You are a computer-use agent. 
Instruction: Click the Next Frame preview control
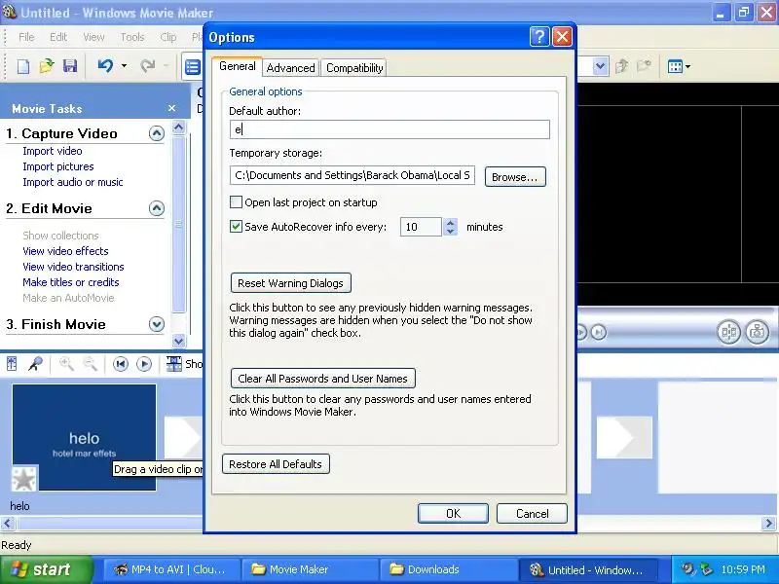[x=599, y=332]
